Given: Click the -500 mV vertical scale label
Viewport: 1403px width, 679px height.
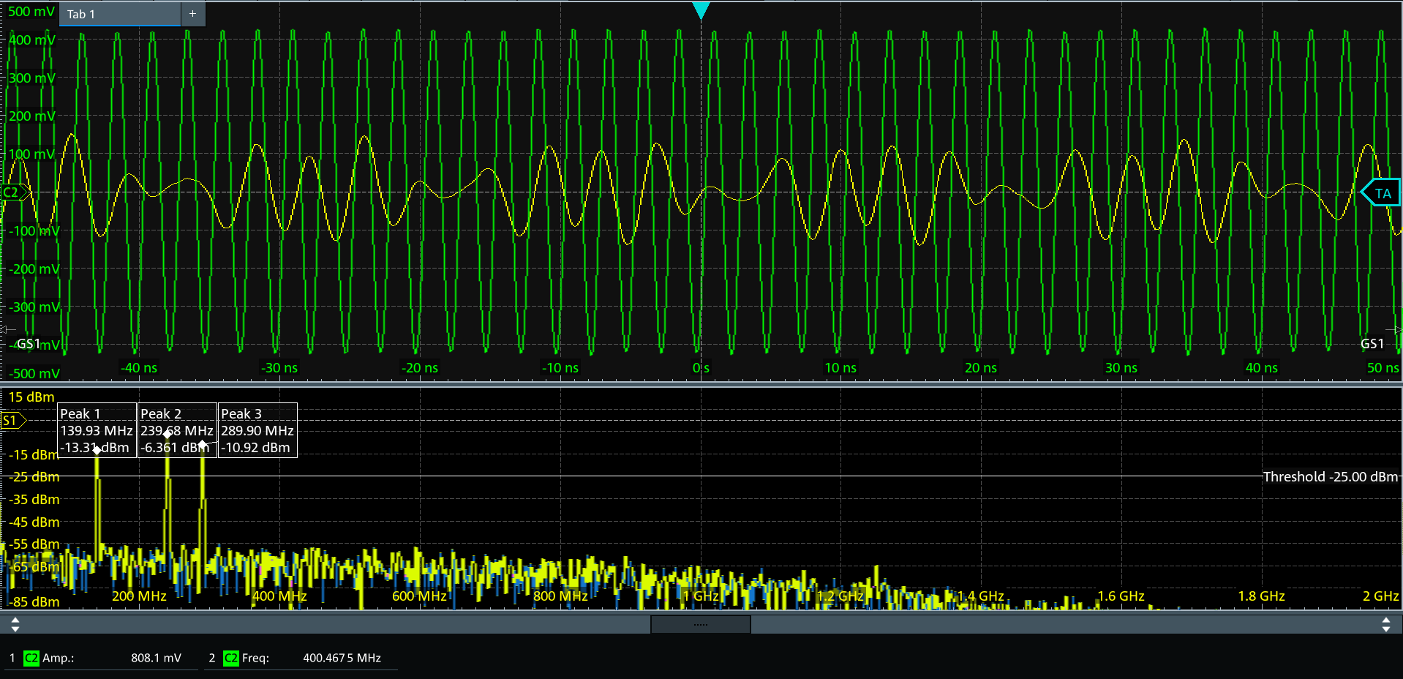Looking at the screenshot, I should pos(34,373).
